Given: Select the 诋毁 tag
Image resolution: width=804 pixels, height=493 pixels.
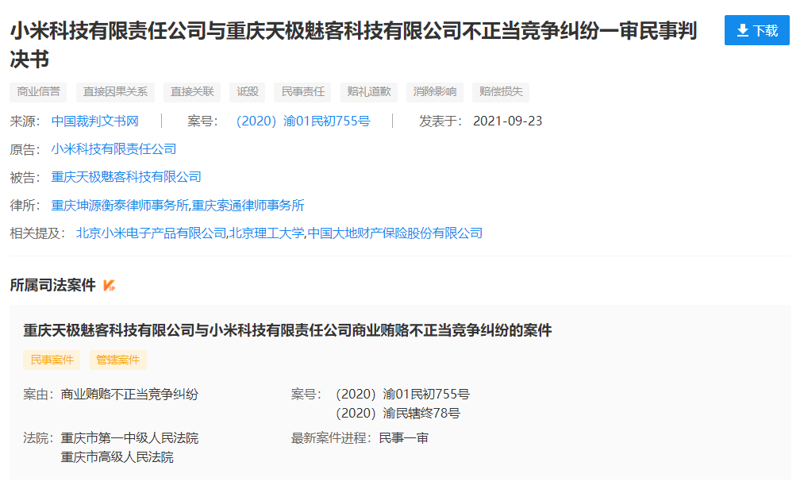Looking at the screenshot, I should click(248, 92).
